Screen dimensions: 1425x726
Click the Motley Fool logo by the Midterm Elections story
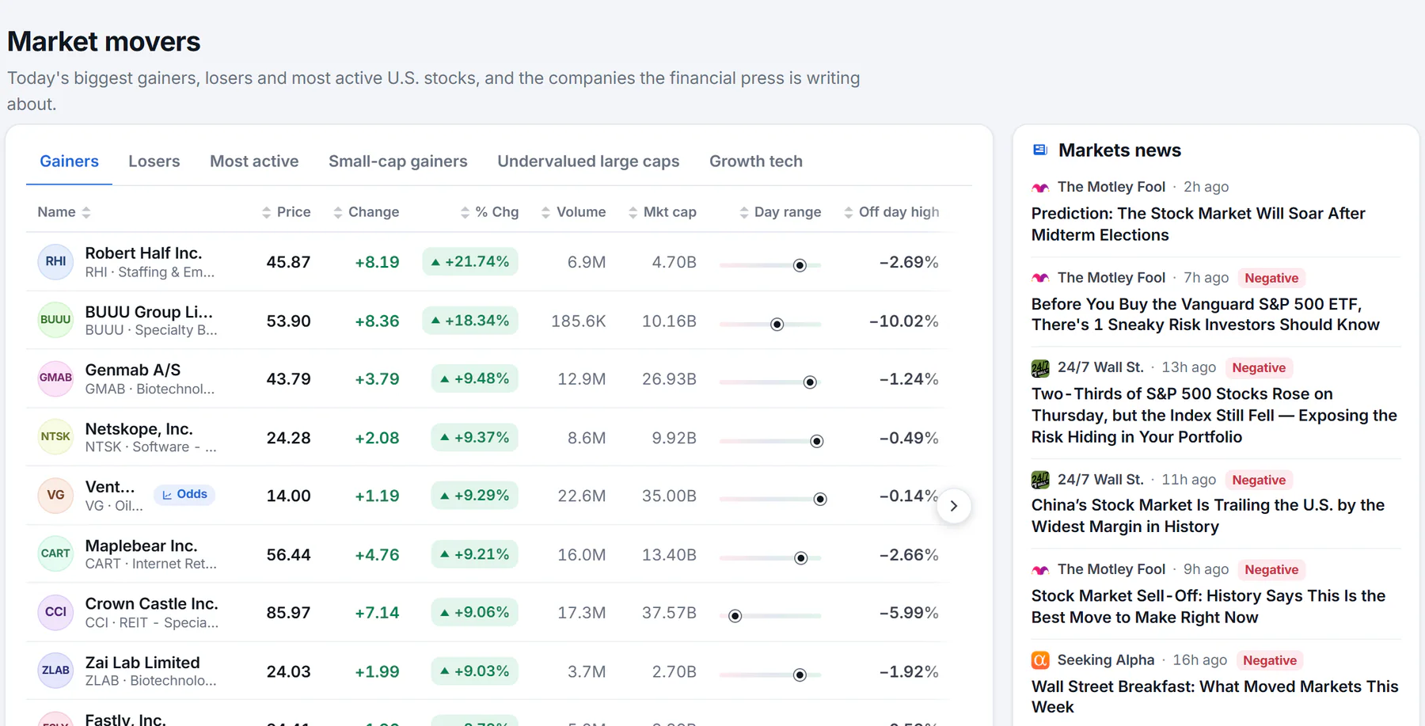click(1040, 188)
